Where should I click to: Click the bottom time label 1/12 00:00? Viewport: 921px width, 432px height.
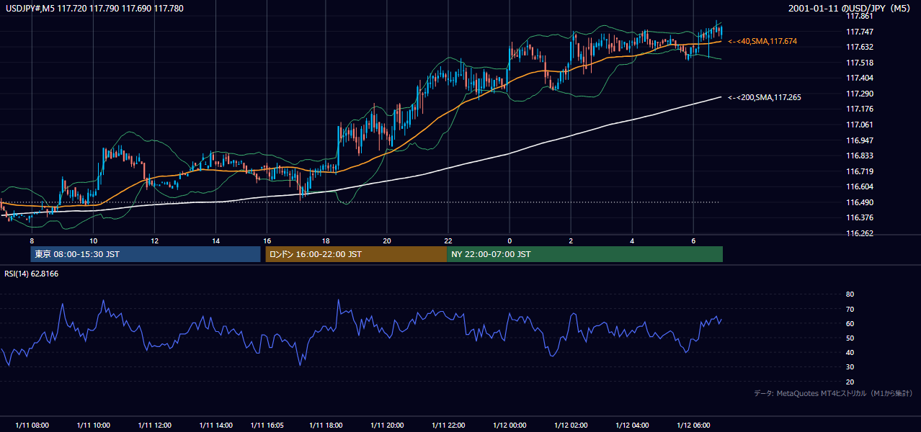(x=510, y=426)
